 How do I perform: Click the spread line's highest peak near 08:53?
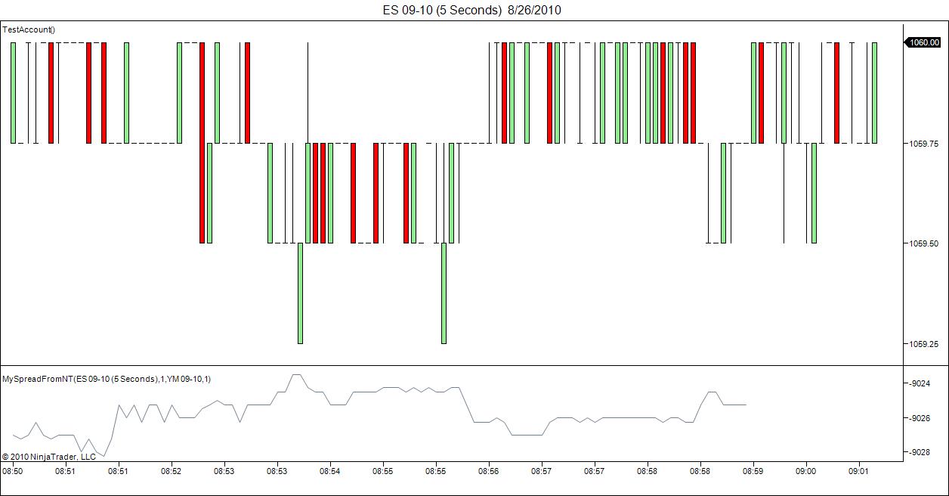[x=296, y=374]
